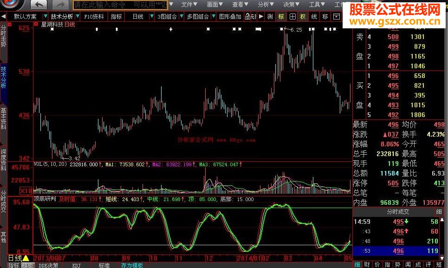Open the 查看 menu
The image size is (448, 268).
pyautogui.click(x=240, y=5)
